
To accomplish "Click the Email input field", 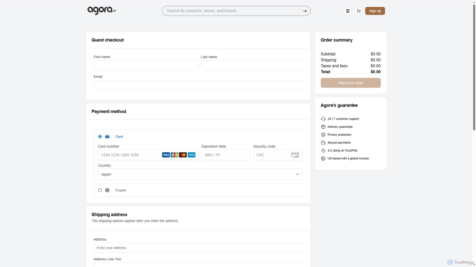I will click(200, 85).
